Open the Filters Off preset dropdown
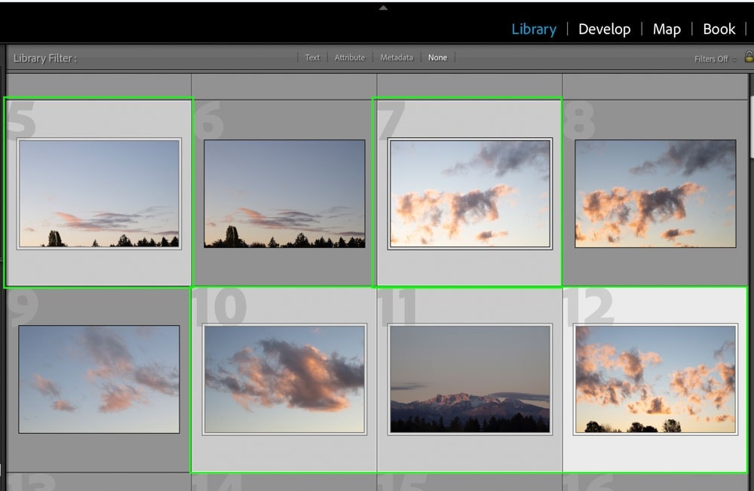Viewport: 754px width, 491px height. 715,59
